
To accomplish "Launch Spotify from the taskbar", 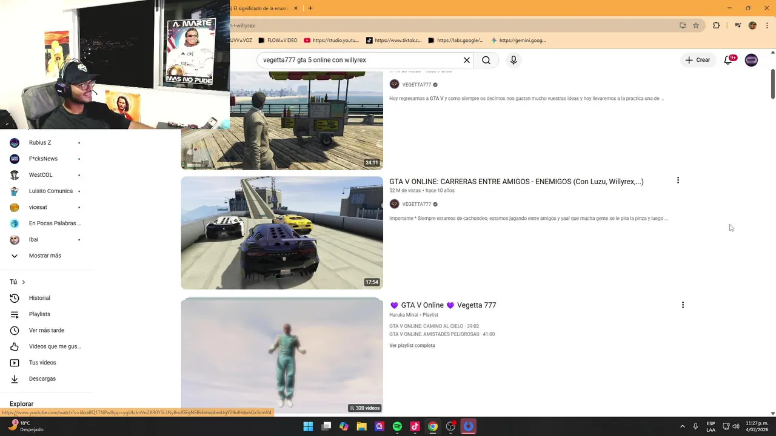I will [397, 426].
